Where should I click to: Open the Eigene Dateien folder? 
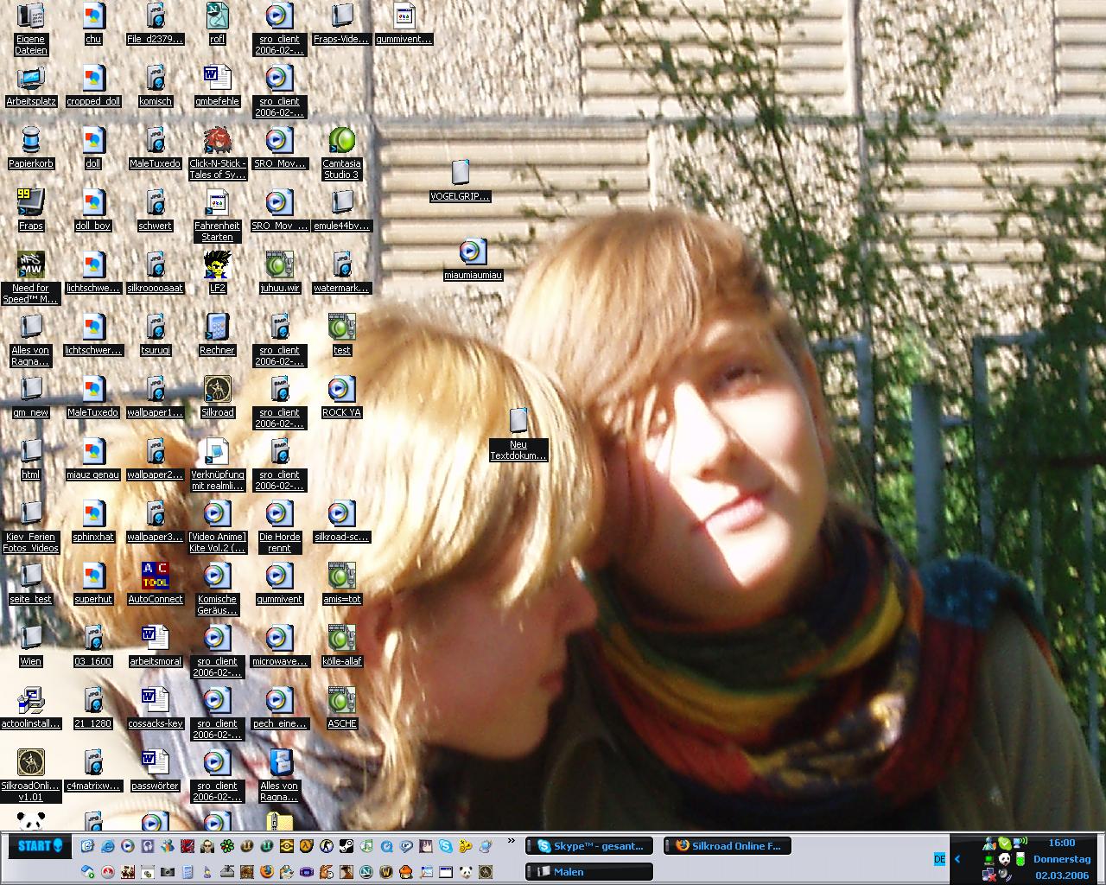(x=31, y=17)
